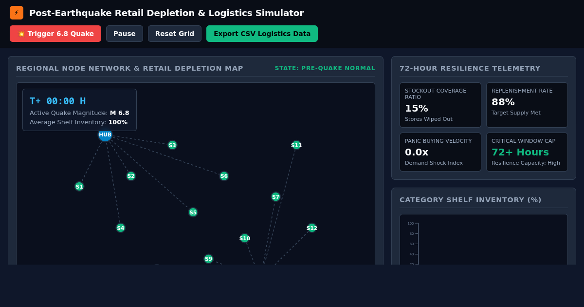Select store node S12
The width and height of the screenshot is (584, 307).
312,228
